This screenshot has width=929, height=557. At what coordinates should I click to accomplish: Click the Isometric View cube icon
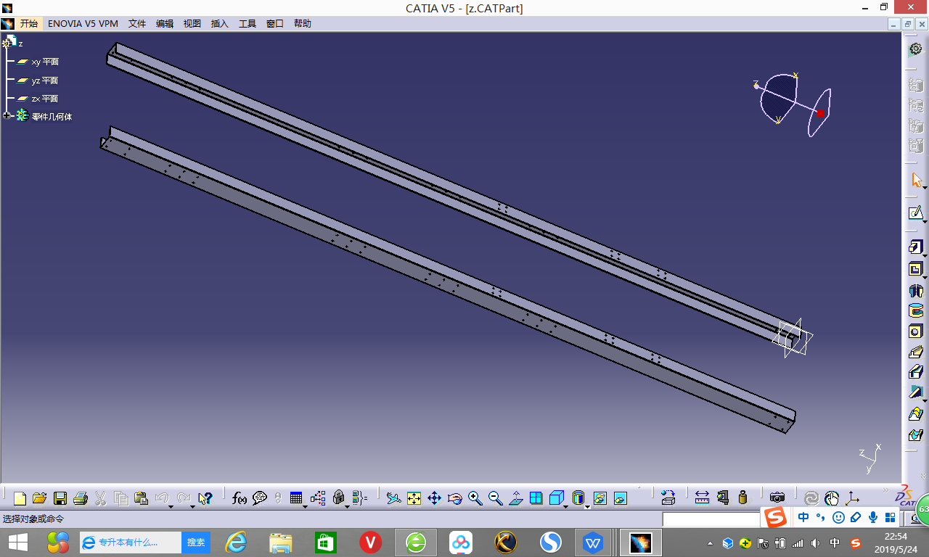557,498
